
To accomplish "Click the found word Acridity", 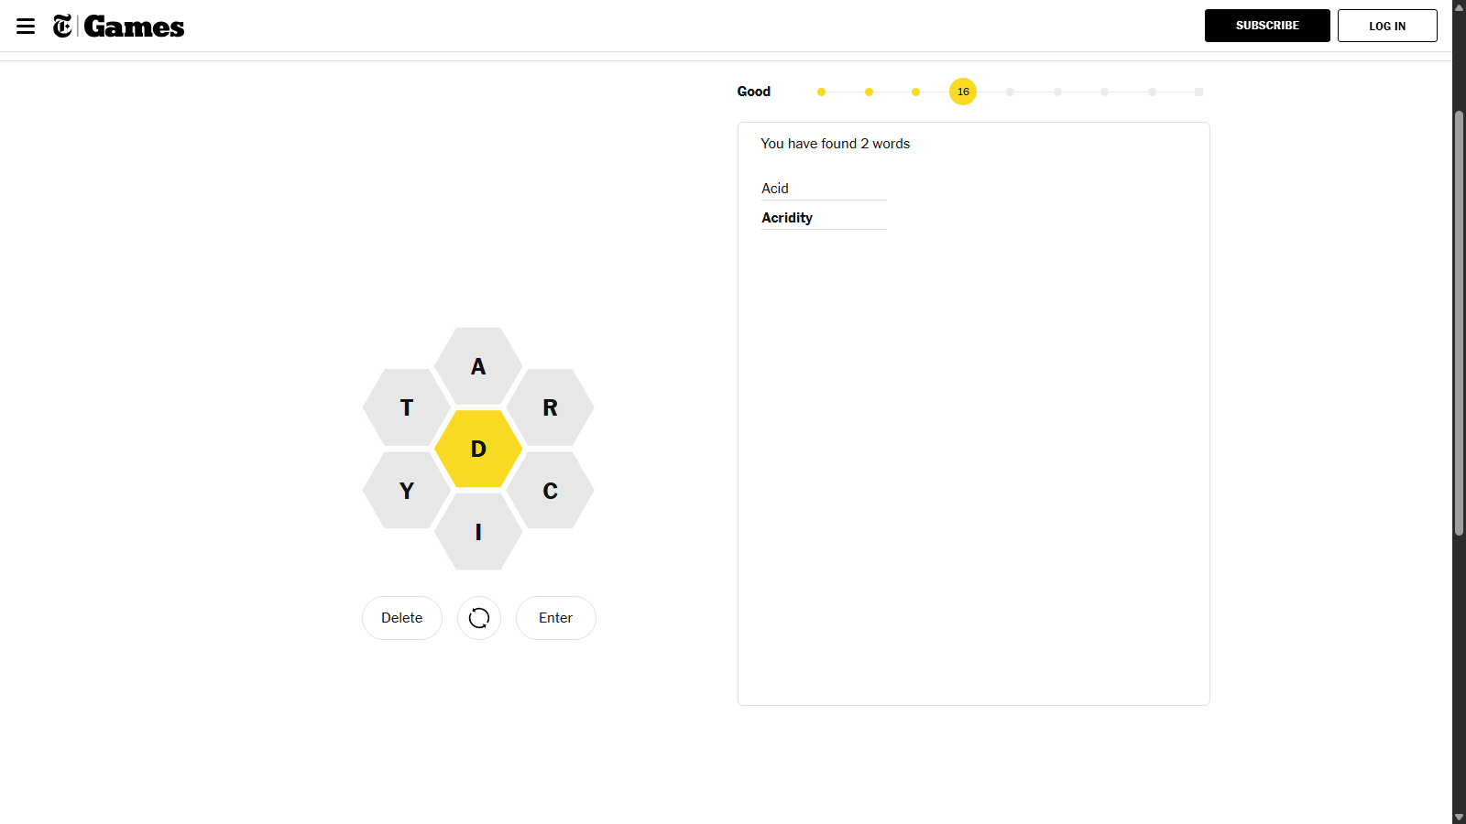I will [x=787, y=218].
